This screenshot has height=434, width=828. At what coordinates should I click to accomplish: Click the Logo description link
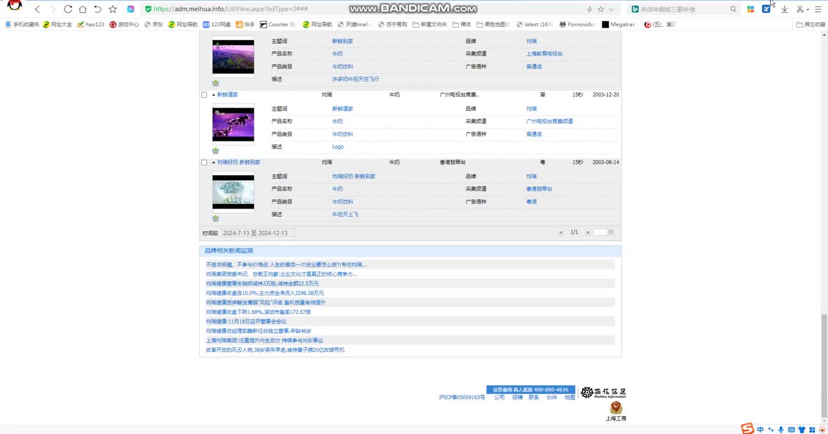click(338, 147)
